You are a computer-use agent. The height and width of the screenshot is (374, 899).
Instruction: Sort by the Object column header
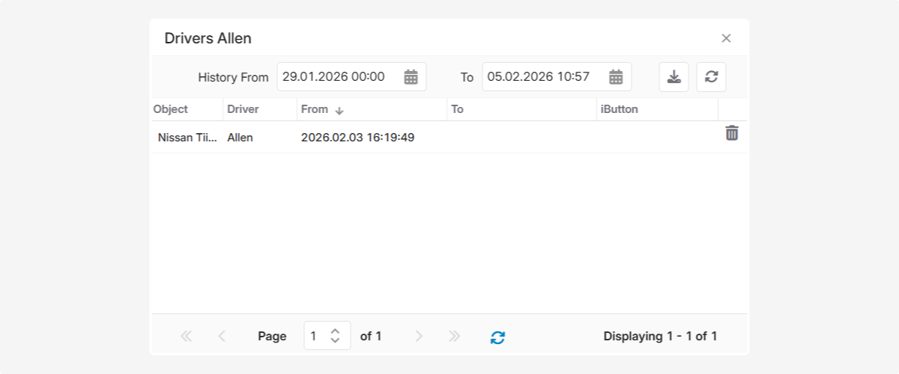click(171, 109)
